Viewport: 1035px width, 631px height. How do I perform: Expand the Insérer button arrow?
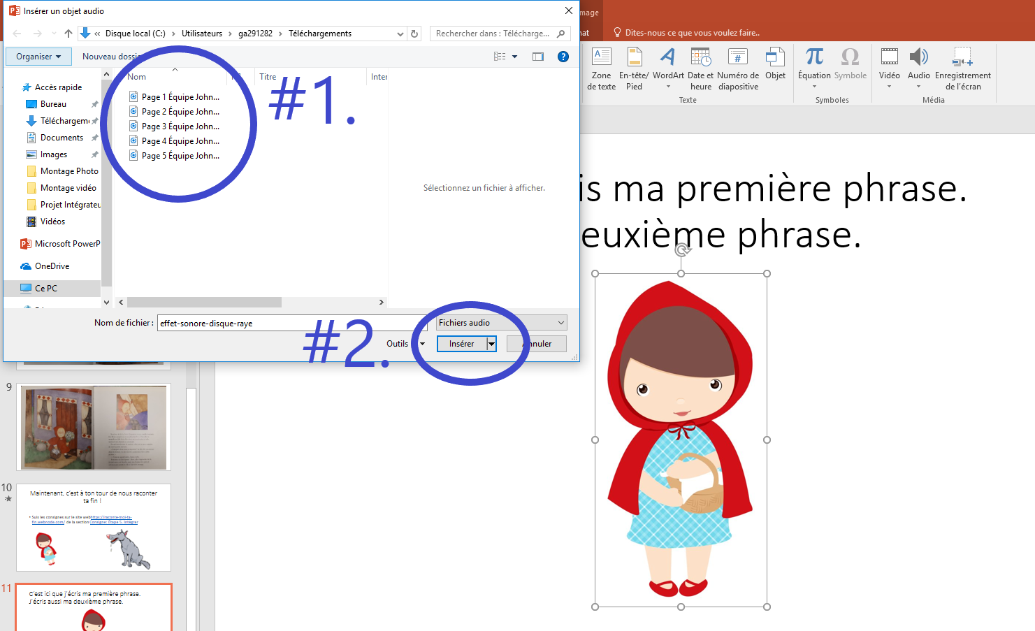tap(492, 344)
